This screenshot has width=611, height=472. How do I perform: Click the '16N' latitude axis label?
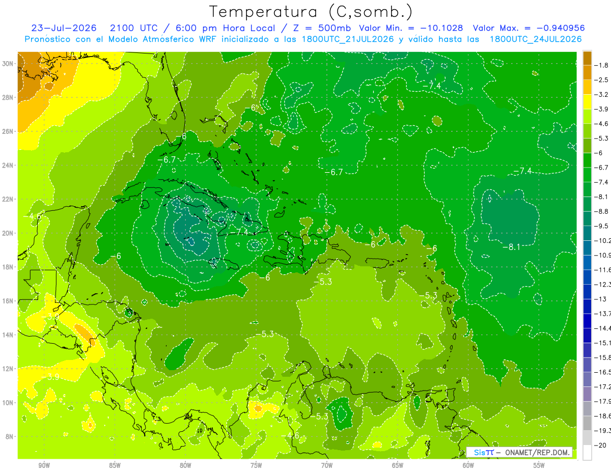pyautogui.click(x=9, y=301)
